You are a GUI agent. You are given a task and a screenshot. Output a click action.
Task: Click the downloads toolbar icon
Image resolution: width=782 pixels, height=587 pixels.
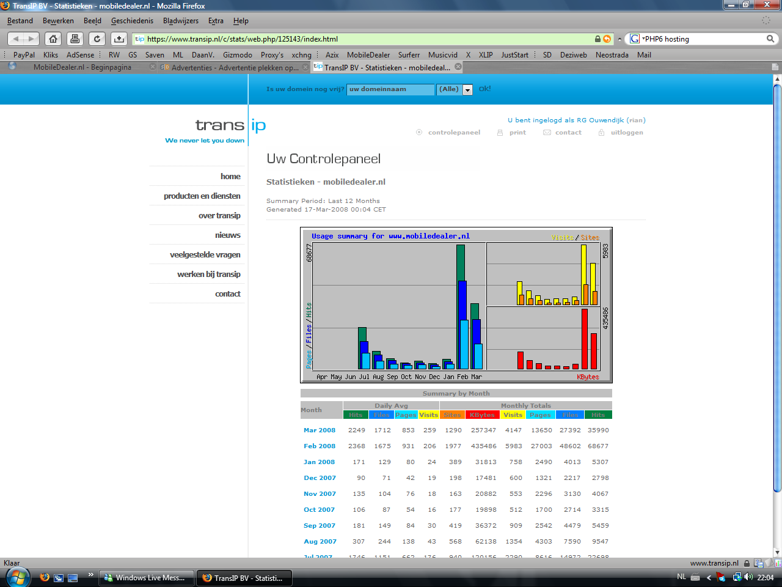(119, 39)
